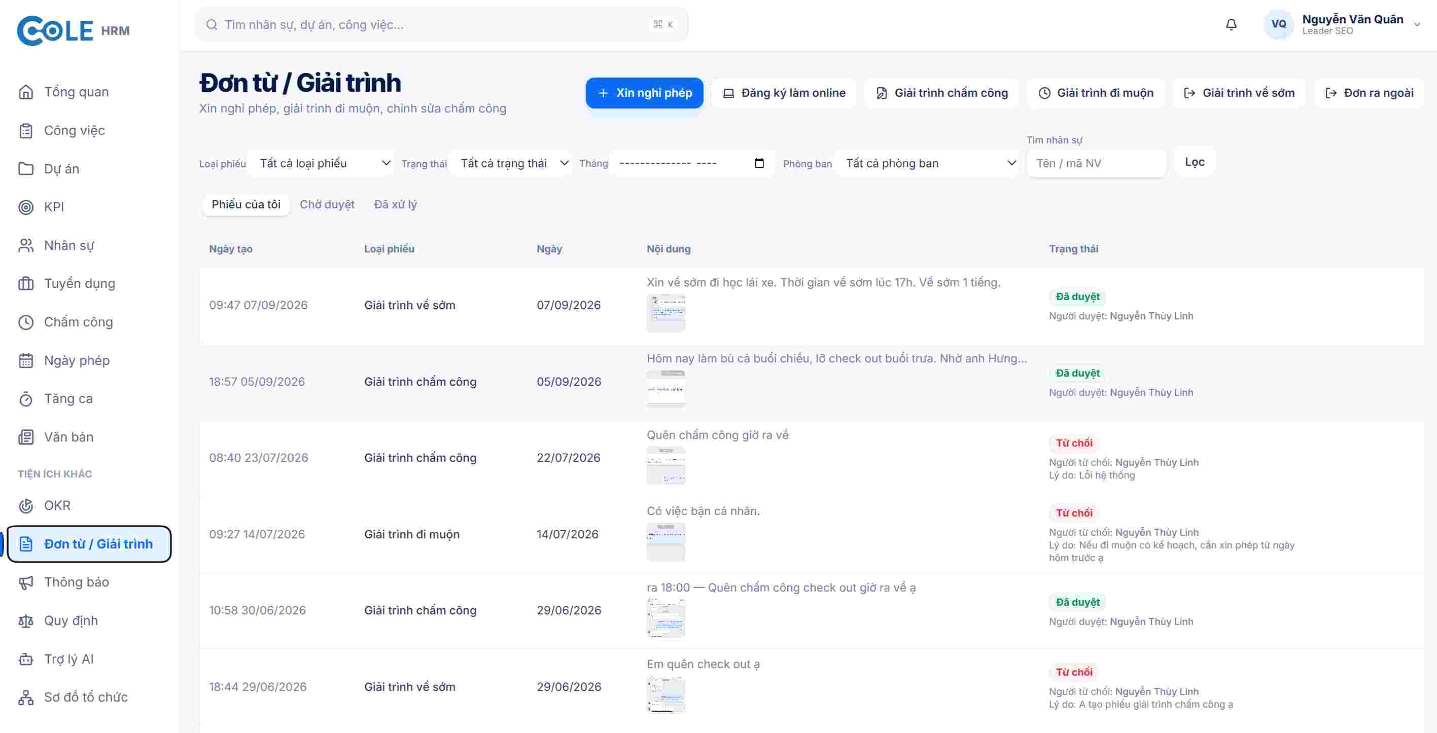Expand the Nguyễn Văn Quân user menu

1342,24
